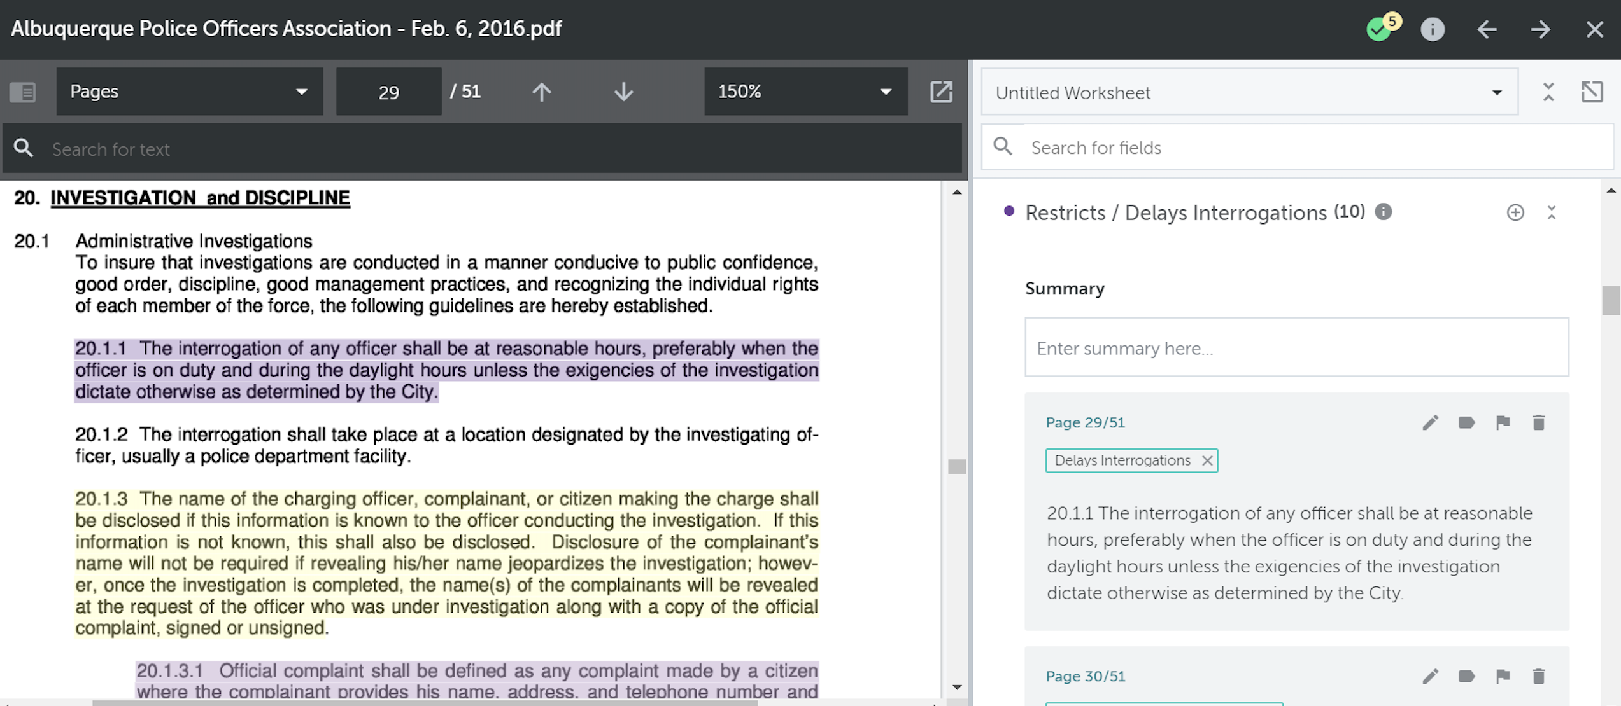Open the 150% zoom level dropdown
Image resolution: width=1621 pixels, height=706 pixels.
(805, 92)
